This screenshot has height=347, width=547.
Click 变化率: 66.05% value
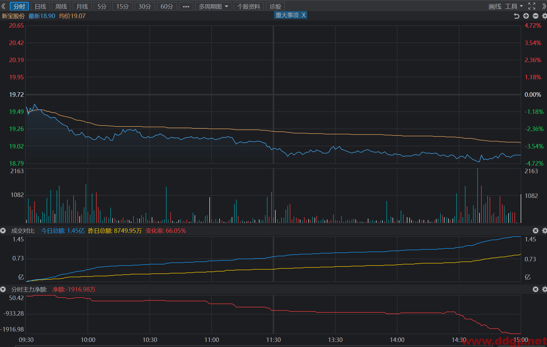click(x=166, y=231)
